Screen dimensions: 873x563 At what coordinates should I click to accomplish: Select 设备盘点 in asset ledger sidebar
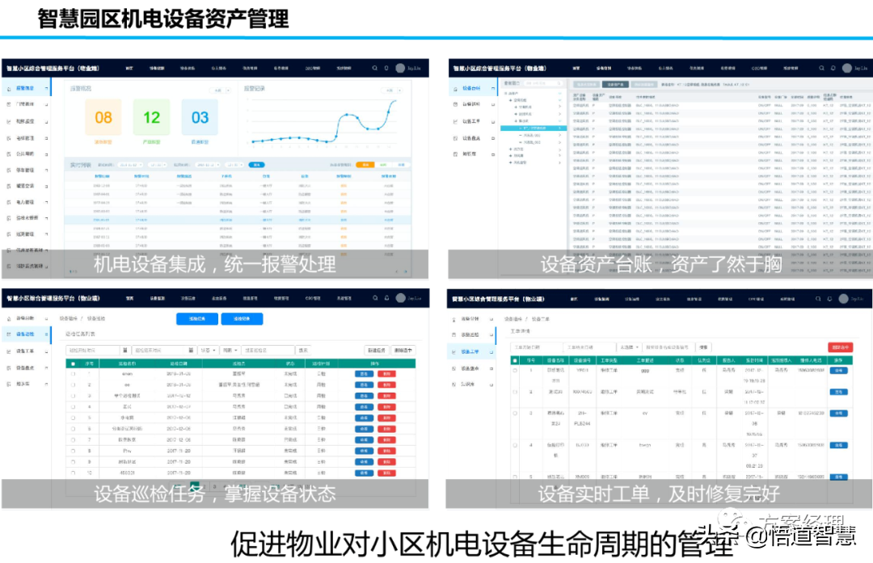pyautogui.click(x=472, y=137)
